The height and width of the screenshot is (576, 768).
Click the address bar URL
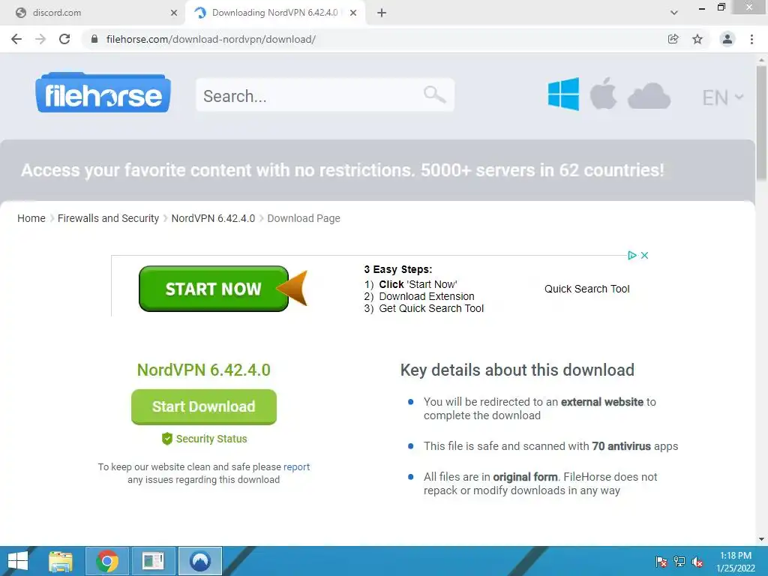click(x=211, y=39)
